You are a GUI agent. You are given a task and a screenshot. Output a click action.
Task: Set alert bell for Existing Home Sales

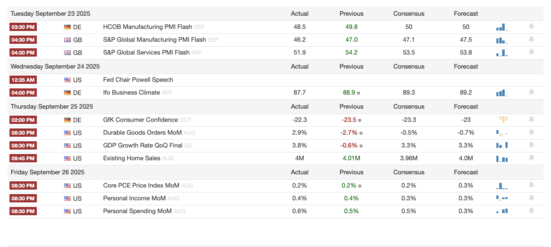(532, 158)
